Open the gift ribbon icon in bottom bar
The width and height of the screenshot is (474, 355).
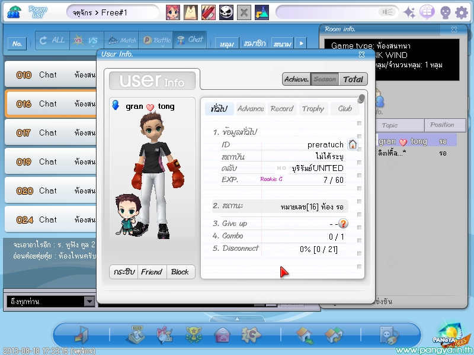pos(164,335)
